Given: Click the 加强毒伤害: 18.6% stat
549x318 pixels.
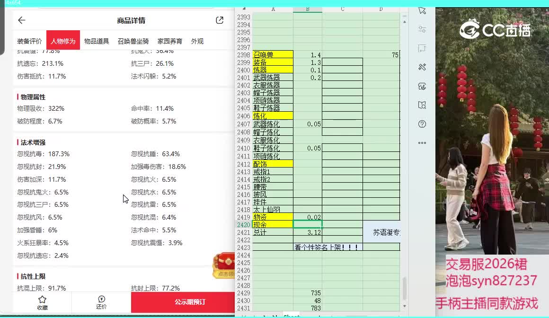Looking at the screenshot, I should coord(158,167).
